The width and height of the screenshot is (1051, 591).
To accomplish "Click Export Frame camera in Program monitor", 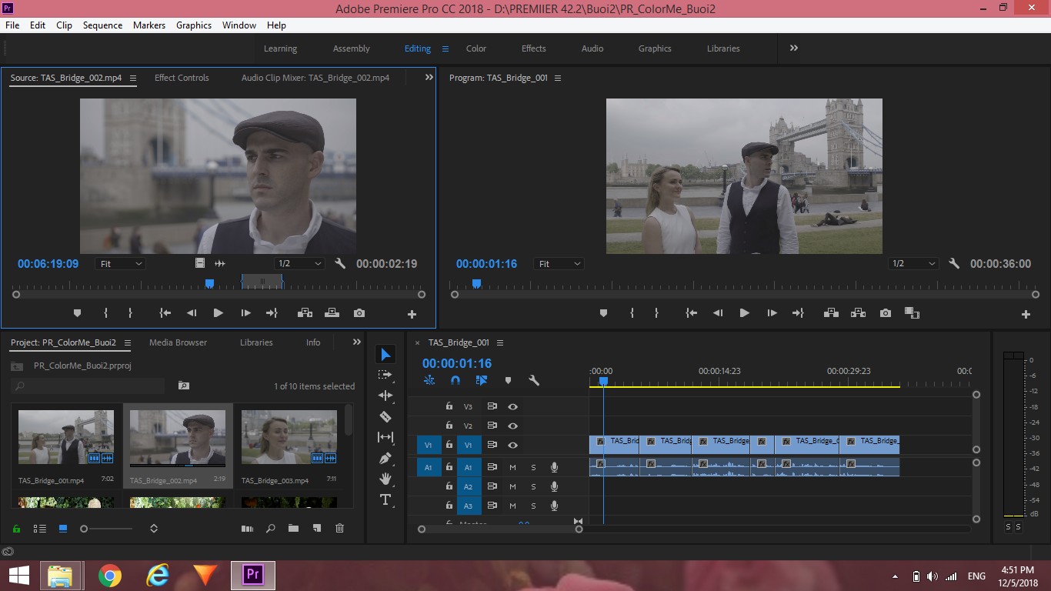I will [886, 313].
